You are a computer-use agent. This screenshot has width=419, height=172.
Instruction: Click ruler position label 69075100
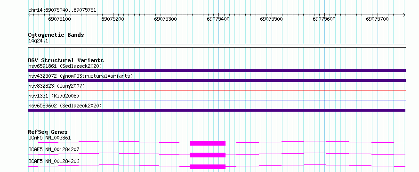60,19
